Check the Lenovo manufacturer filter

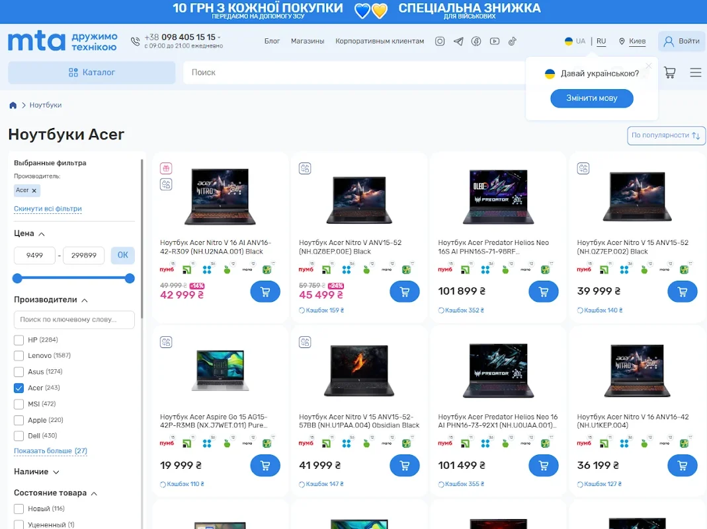click(x=19, y=356)
